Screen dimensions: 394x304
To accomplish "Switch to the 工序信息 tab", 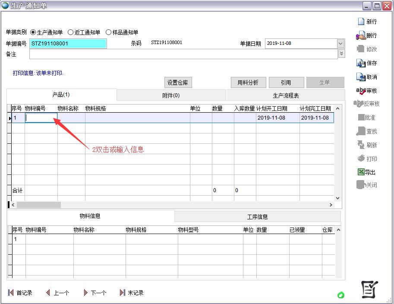I will pos(257,217).
